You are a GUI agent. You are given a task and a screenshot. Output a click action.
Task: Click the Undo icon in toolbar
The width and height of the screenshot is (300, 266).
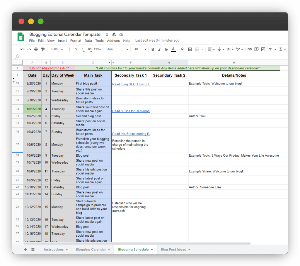23,49
